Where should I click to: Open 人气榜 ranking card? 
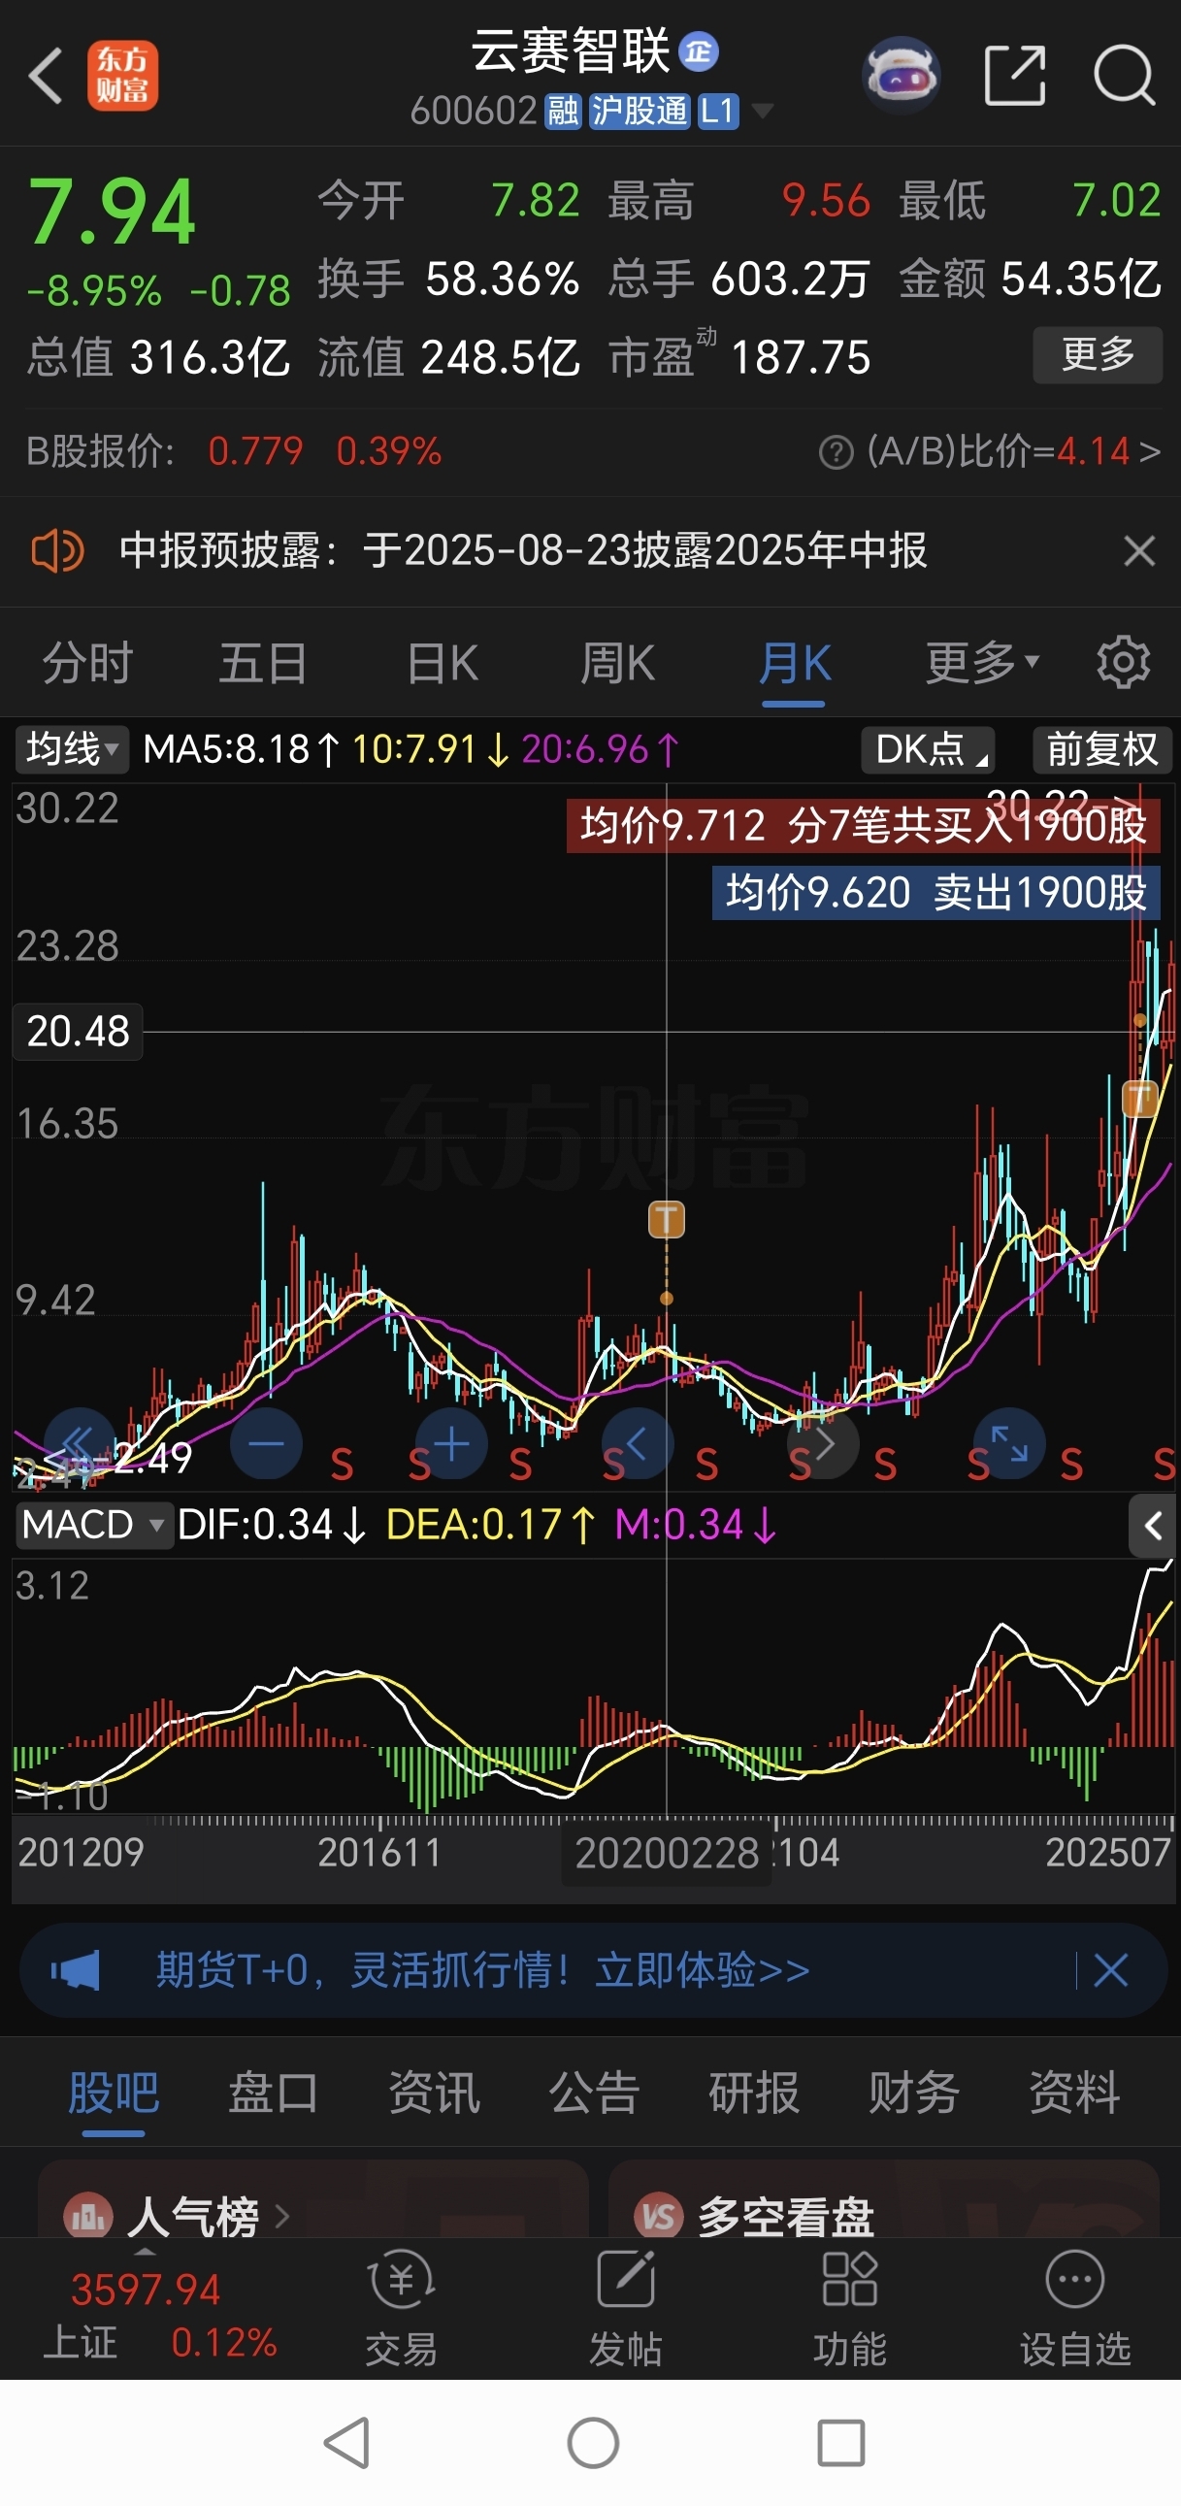[312, 2200]
